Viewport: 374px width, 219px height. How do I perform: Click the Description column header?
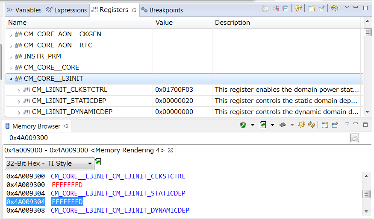(x=286, y=23)
